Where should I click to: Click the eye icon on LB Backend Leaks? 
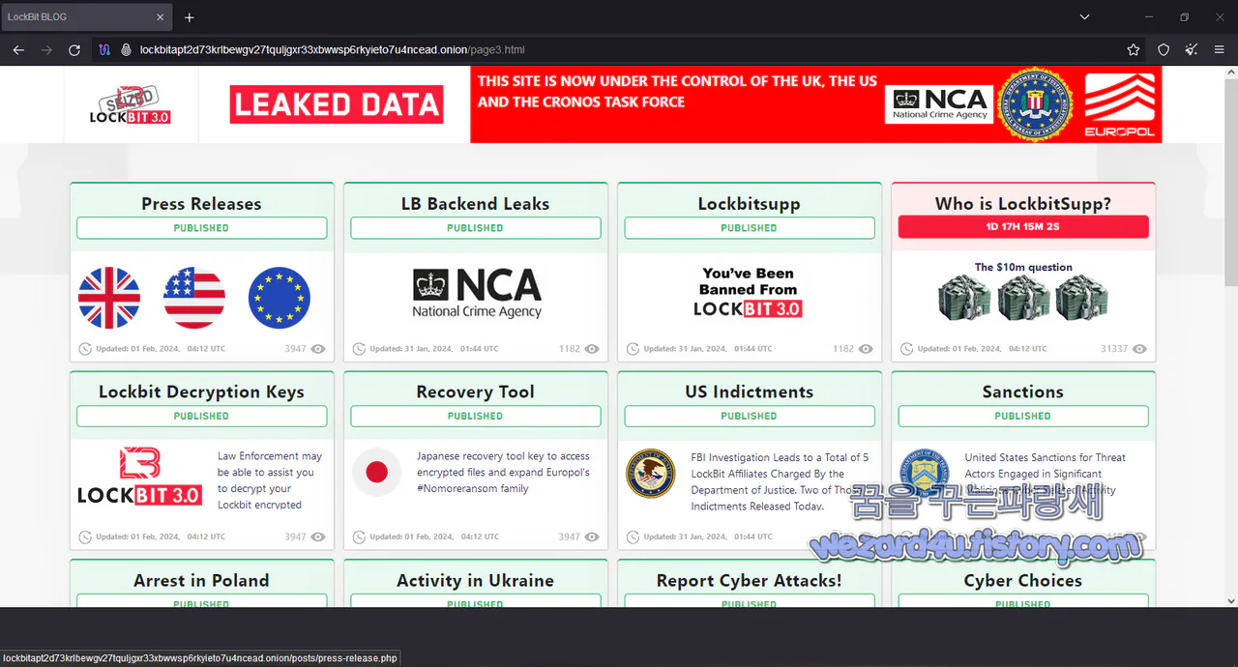coord(592,349)
